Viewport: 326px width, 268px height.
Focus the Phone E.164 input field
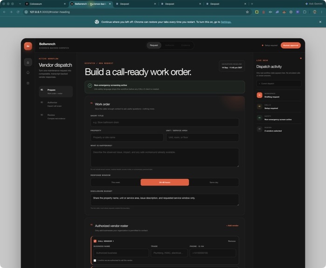click(213, 253)
